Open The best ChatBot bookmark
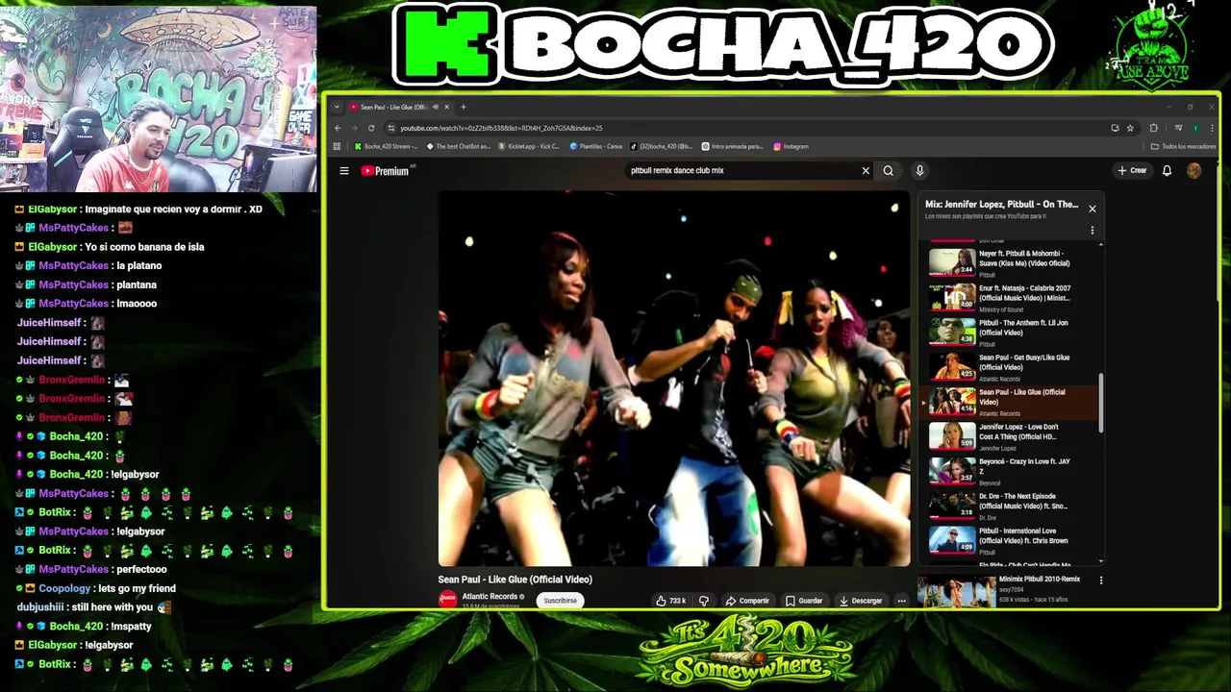Screen dimensions: 1231x692 [458, 147]
